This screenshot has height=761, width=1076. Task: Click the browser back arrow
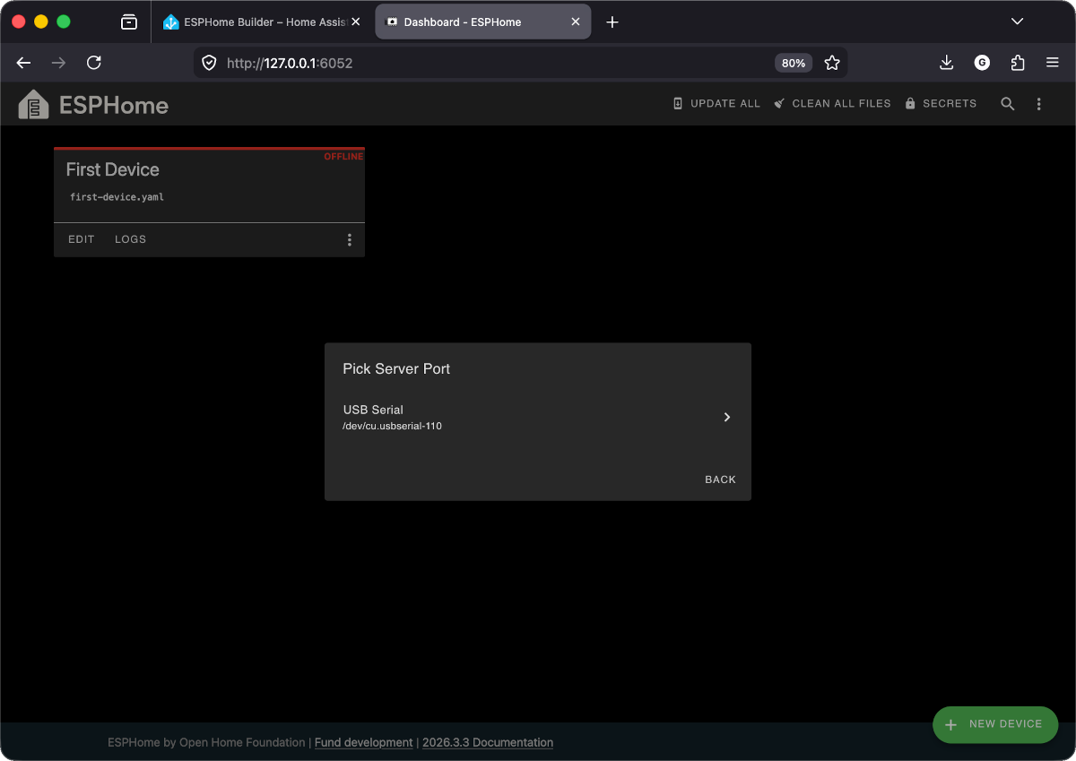[x=24, y=63]
